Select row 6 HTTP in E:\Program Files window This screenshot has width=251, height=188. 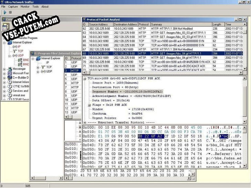coord(73,83)
